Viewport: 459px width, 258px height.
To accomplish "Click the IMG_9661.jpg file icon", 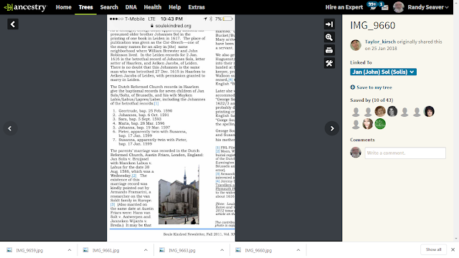I will 86,250.
